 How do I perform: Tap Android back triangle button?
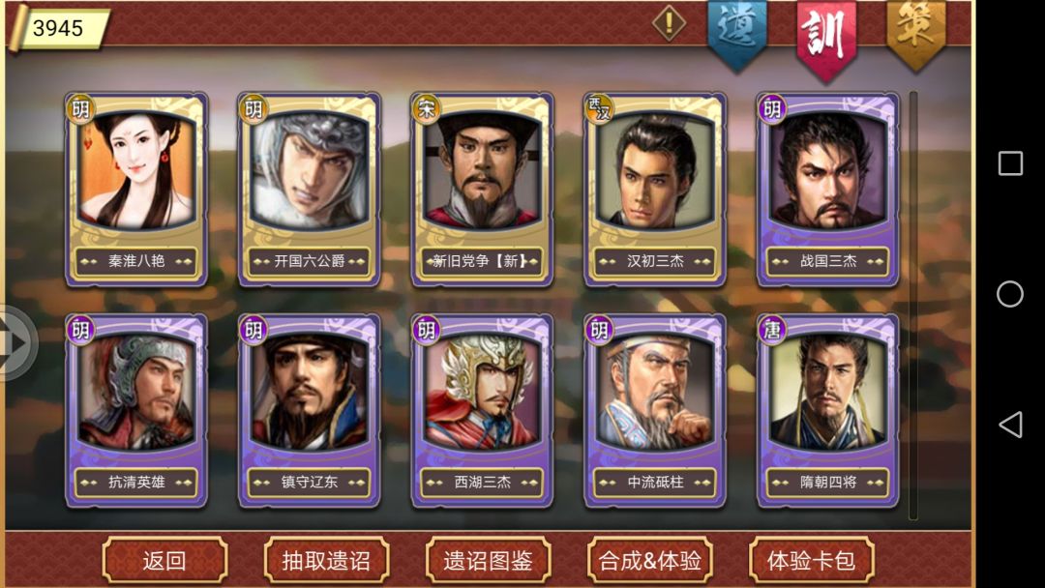click(x=1009, y=425)
